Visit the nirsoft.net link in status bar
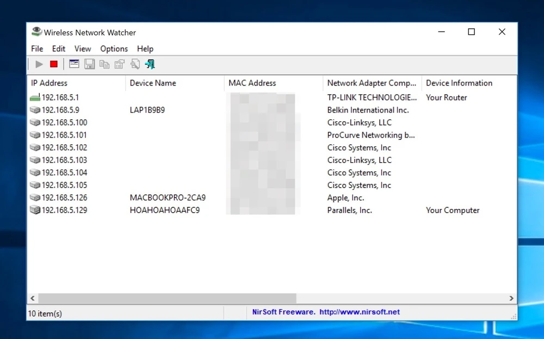Viewport: 544px width, 339px height. [x=360, y=312]
